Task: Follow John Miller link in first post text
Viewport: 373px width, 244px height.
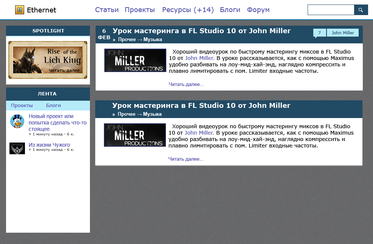Action: 200,58
